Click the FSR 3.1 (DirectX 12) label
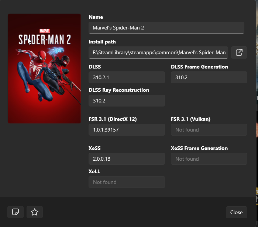This screenshot has height=227, width=258. [113, 119]
